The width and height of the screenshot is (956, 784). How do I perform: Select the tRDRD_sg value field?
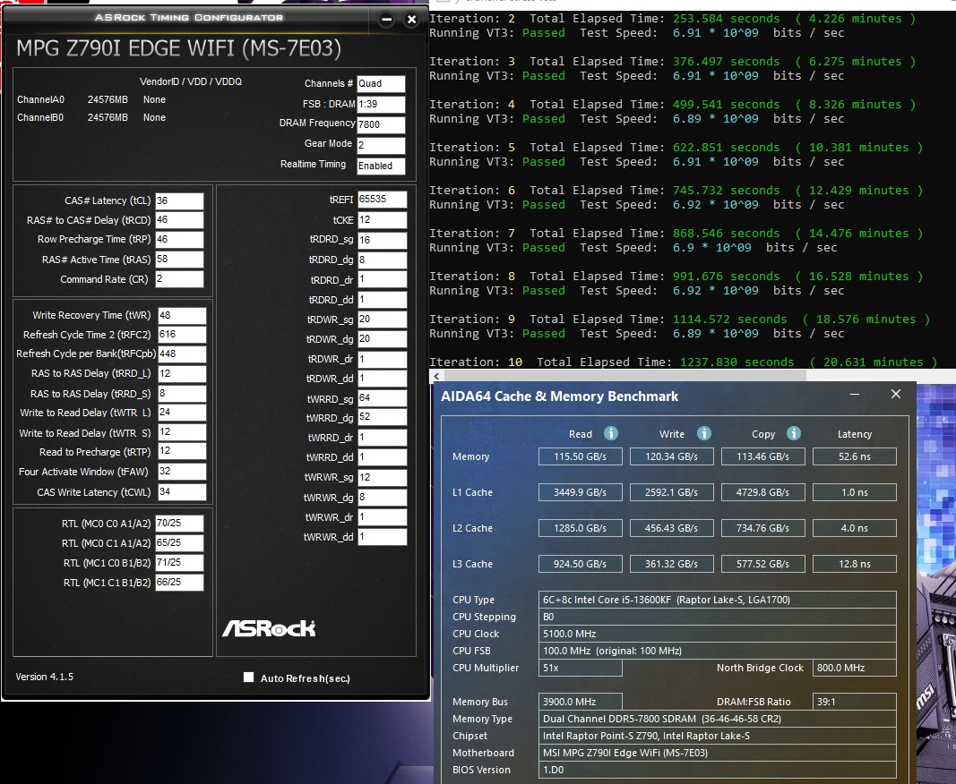pyautogui.click(x=382, y=240)
